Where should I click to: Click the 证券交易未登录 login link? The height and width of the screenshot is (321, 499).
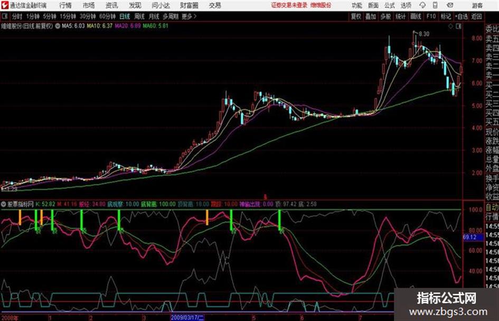(x=289, y=5)
